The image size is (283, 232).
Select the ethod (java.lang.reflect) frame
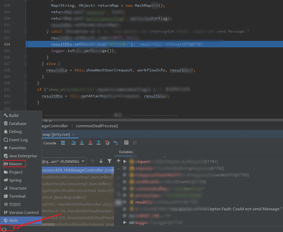(x=78, y=197)
